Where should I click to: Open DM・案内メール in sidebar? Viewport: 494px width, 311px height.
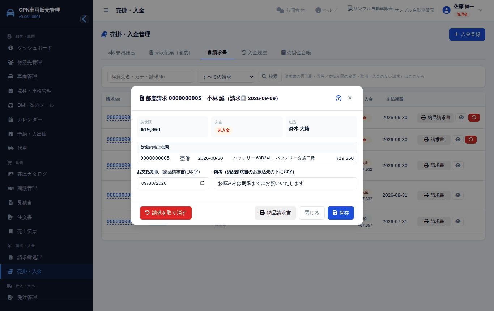(x=46, y=105)
